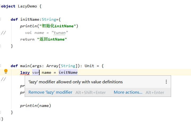Screen dimensions: 191x126
Task: Click the commented val name line
Action: point(46,33)
